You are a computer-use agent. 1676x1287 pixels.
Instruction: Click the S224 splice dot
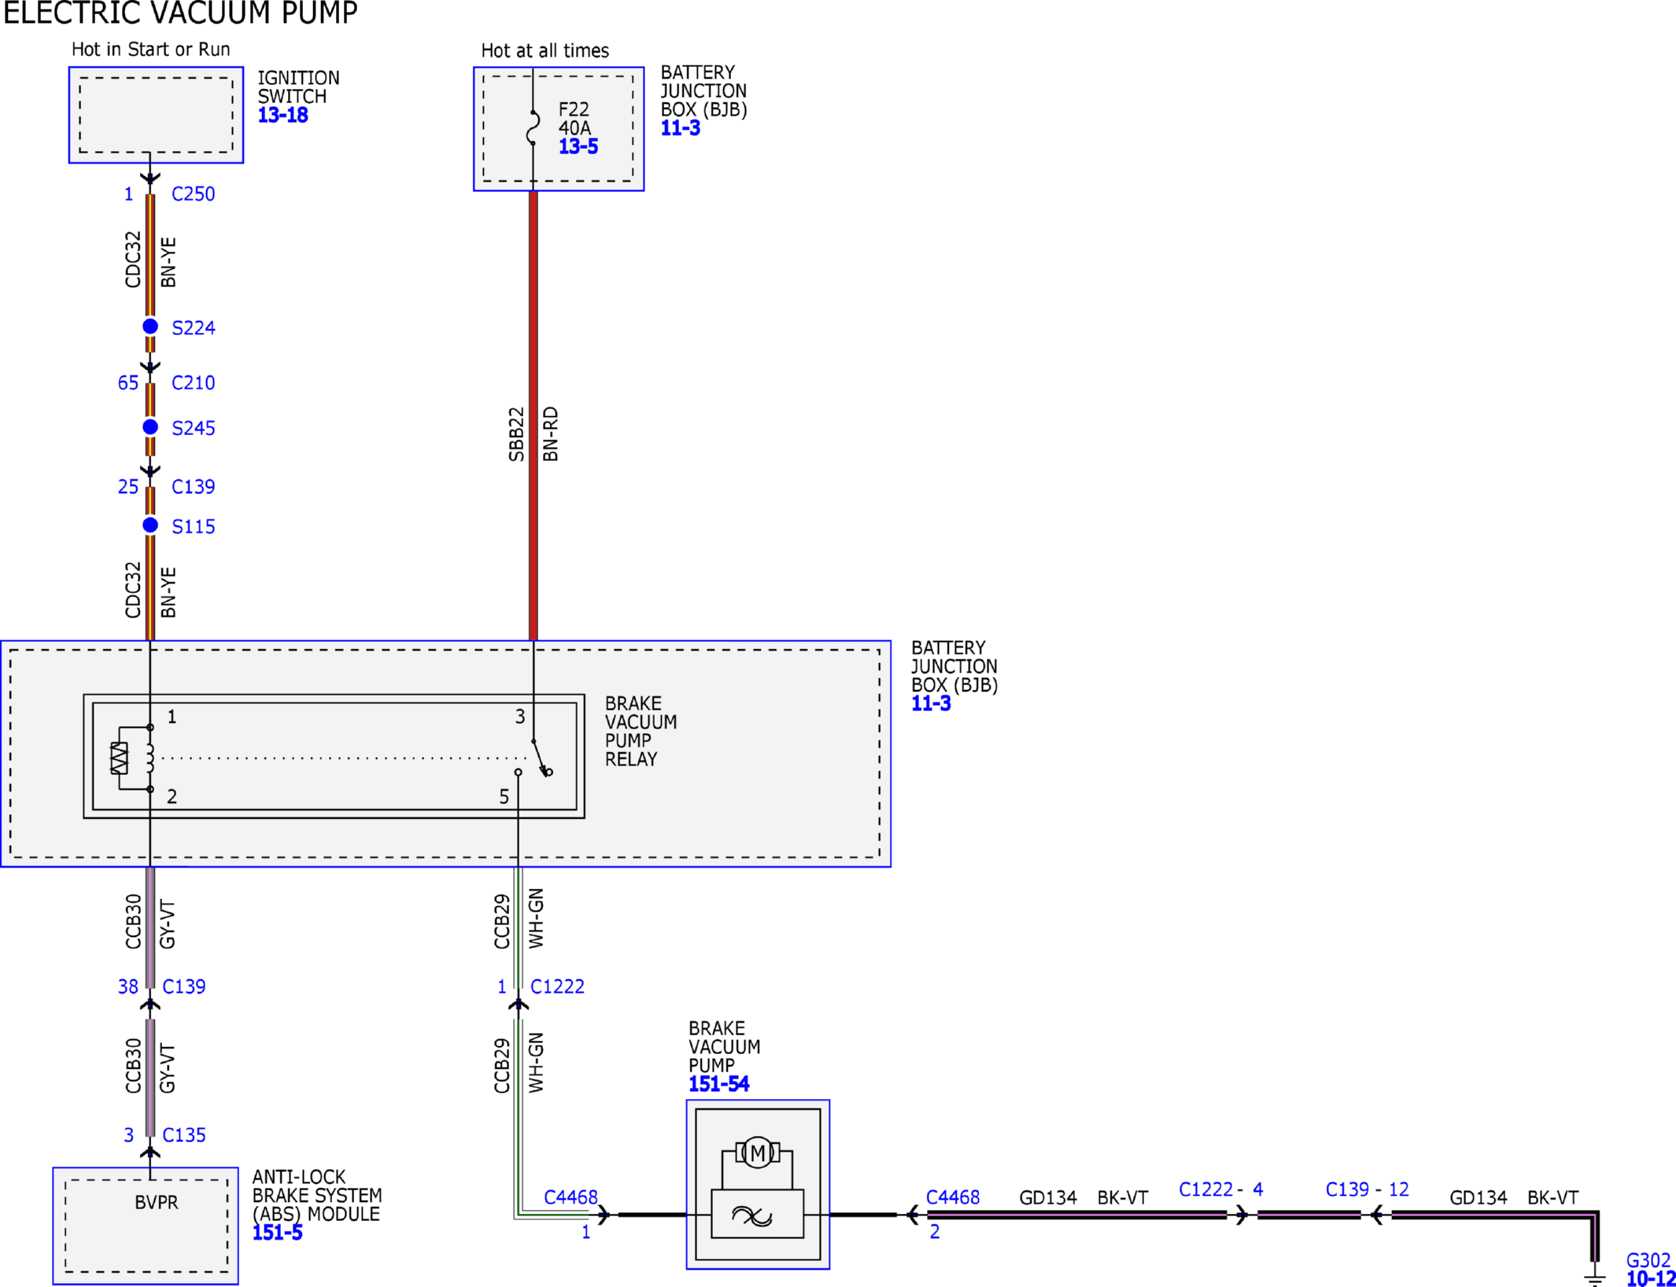(150, 326)
